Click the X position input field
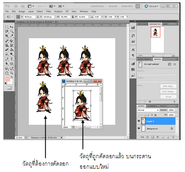Viewport: 185px width, 172px height. (x=29, y=17)
